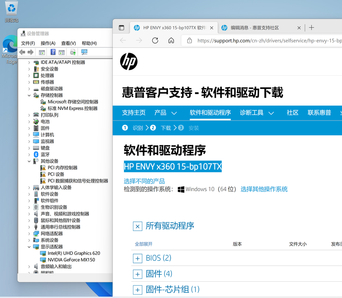Click Scan for hardware changes icon
This screenshot has height=298, width=342.
(x=84, y=52)
